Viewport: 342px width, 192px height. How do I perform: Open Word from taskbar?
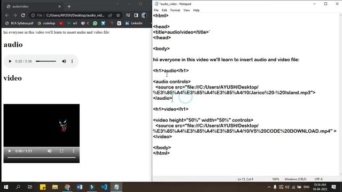pyautogui.click(x=80, y=187)
